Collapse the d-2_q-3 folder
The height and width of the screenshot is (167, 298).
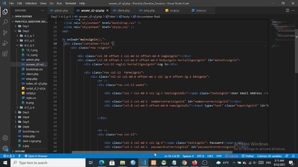(29, 45)
